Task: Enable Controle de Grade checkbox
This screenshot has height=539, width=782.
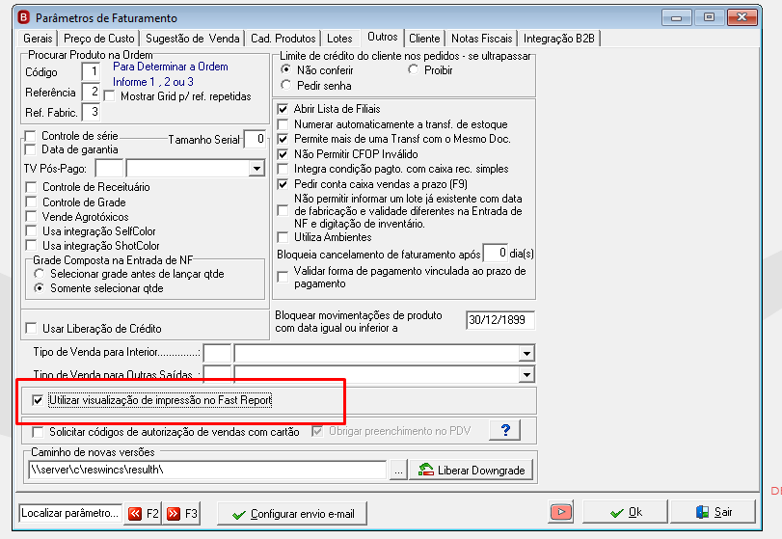Action: point(31,202)
